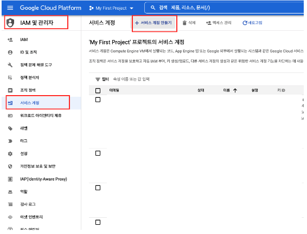Open the hamburger navigation menu
This screenshot has width=307, height=234.
tap(10, 8)
